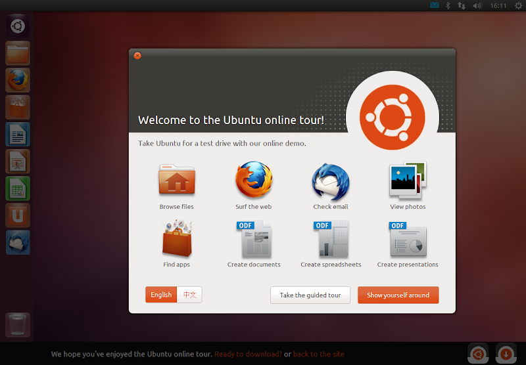526x365 pixels.
Task: Launch Firefox from the launcher
Action: [x=18, y=80]
